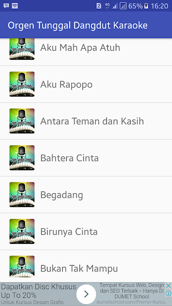This screenshot has height=306, width=172.
Task: Select Bukan Tak Mampu song
Action: [86, 266]
